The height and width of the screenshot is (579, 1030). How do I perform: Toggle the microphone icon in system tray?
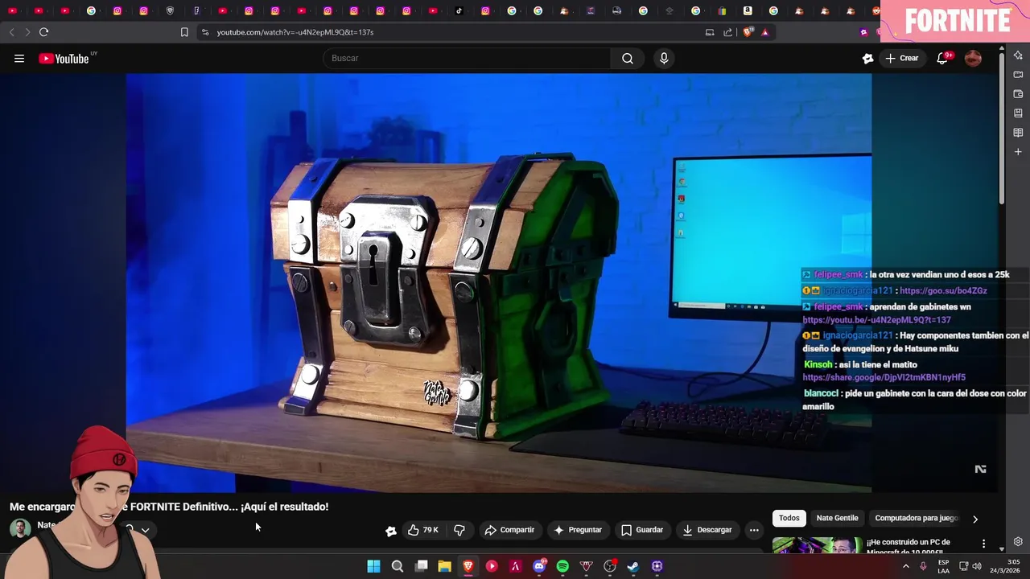tap(923, 566)
